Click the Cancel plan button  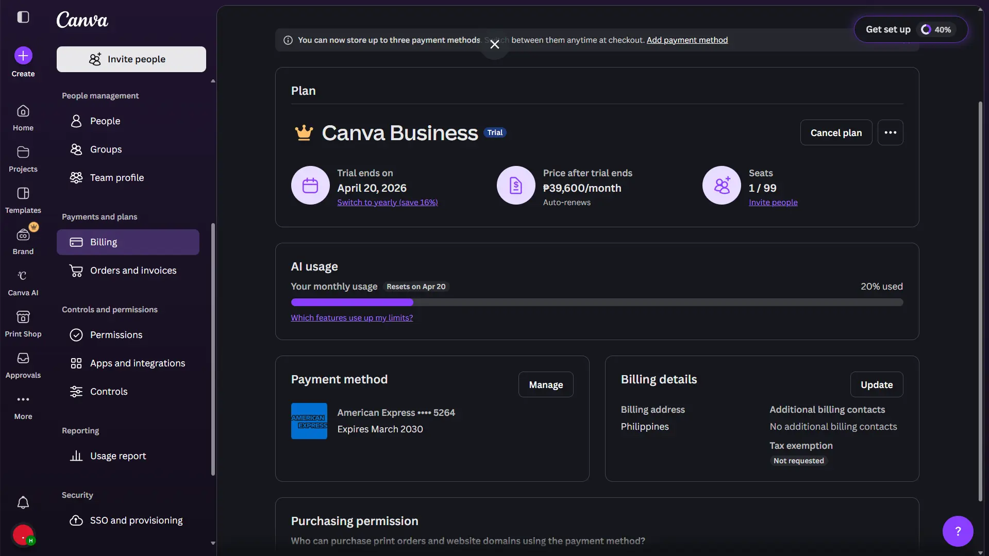coord(836,133)
